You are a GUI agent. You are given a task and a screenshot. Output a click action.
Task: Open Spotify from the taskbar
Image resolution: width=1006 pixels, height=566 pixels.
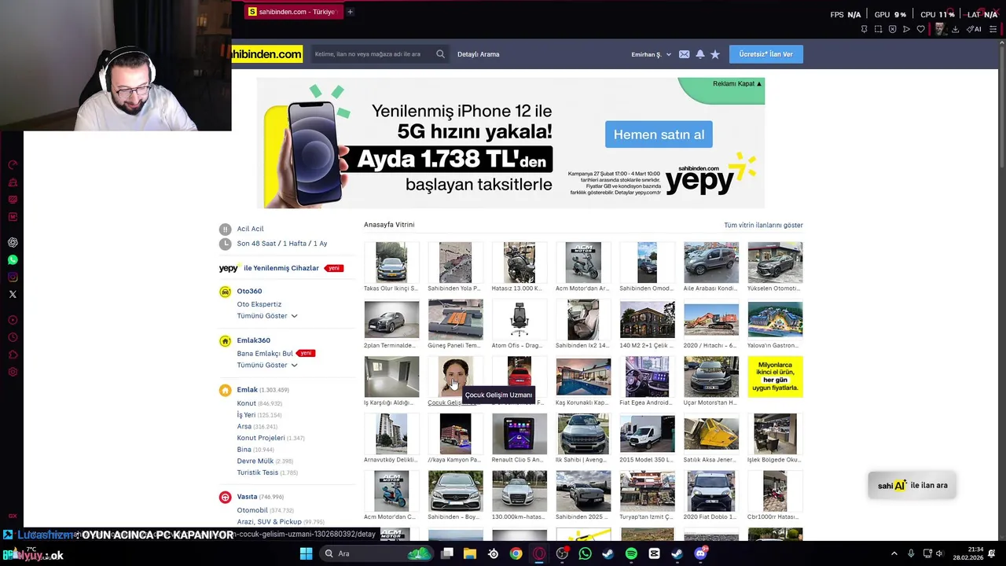pos(631,553)
